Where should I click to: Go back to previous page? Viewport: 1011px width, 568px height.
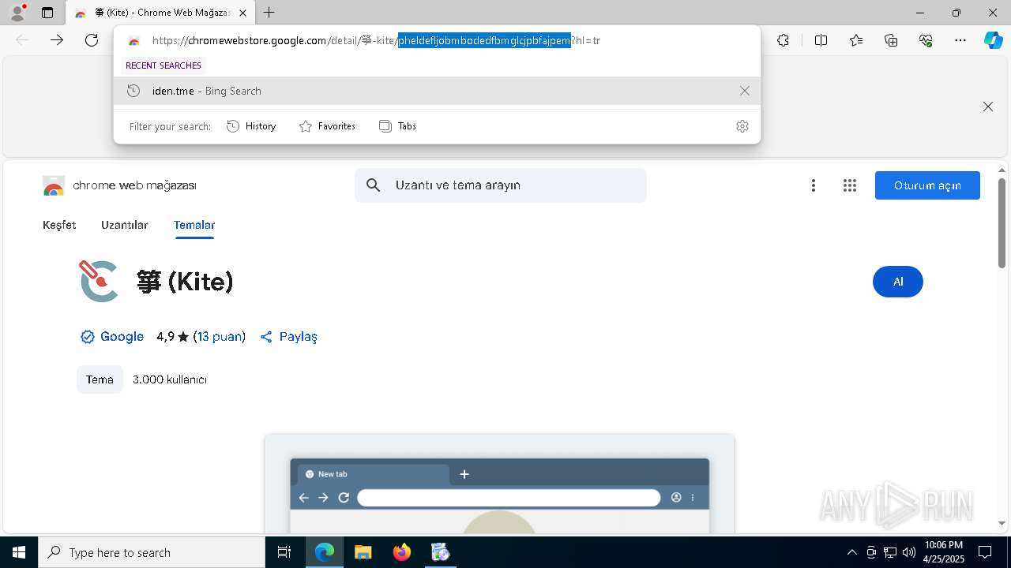coord(22,40)
